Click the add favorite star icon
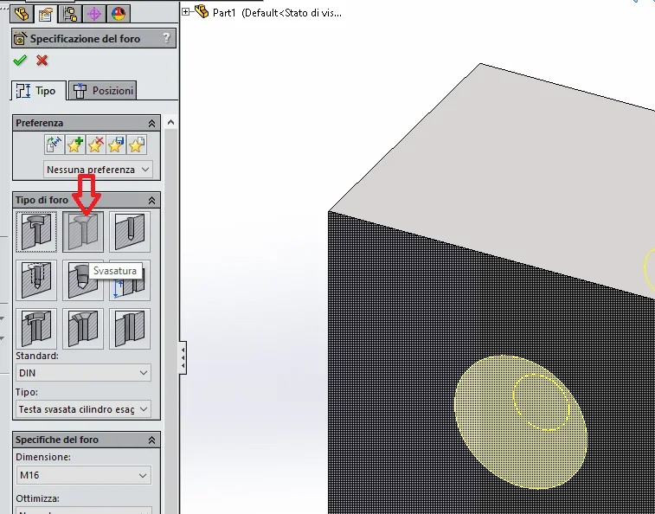 pyautogui.click(x=74, y=145)
